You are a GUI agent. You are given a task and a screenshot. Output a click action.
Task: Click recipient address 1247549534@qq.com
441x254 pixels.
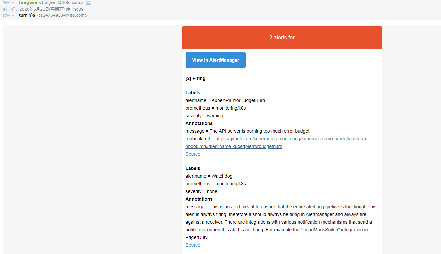[62, 15]
